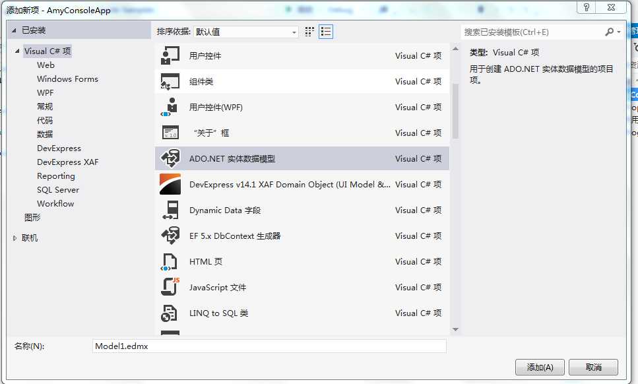Select the 图形 category
Image resolution: width=638 pixels, height=384 pixels.
tap(32, 218)
